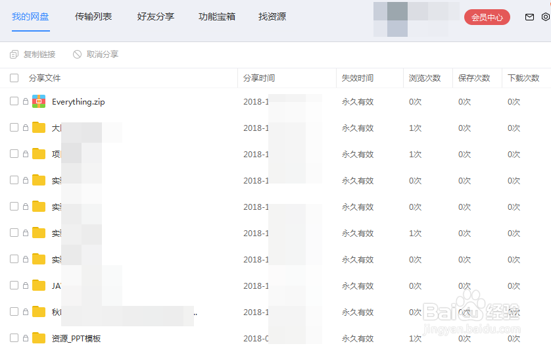Sort by the 失效时间 column header

click(358, 78)
